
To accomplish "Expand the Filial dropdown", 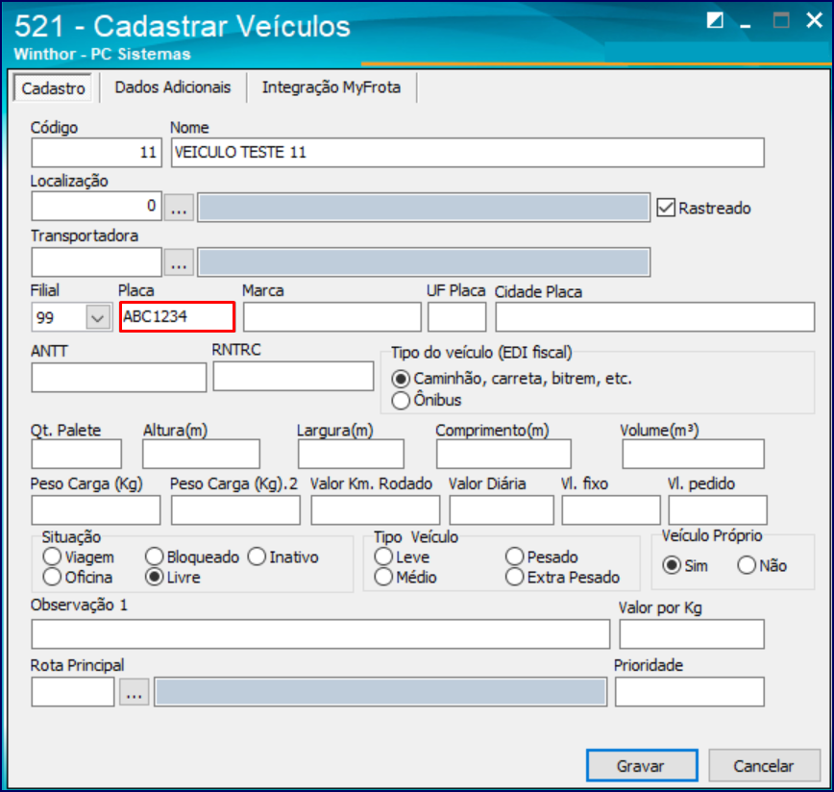I will click(97, 317).
